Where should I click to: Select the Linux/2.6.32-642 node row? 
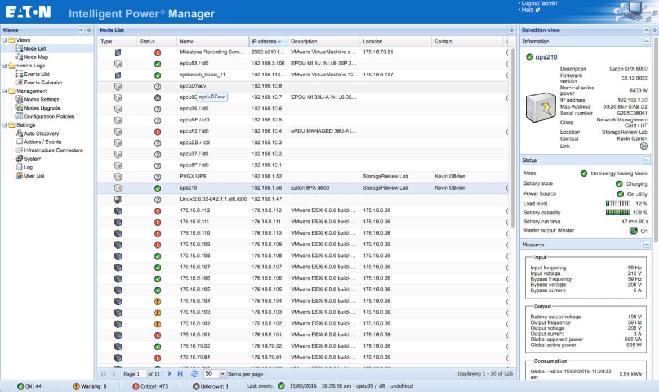pos(302,199)
